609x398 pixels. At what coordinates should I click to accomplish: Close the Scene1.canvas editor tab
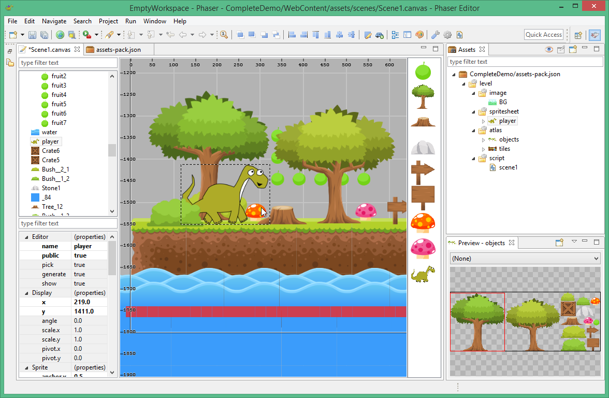click(77, 49)
